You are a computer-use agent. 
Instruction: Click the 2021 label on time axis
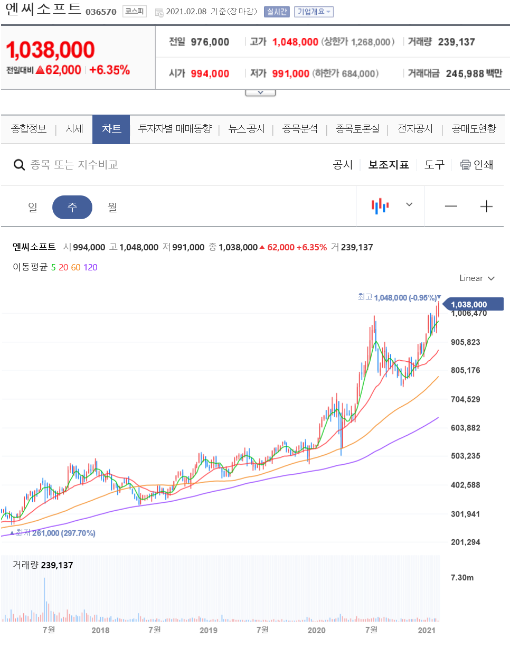(426, 630)
